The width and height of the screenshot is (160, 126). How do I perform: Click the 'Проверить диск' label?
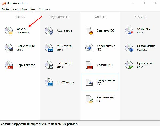[144, 65]
